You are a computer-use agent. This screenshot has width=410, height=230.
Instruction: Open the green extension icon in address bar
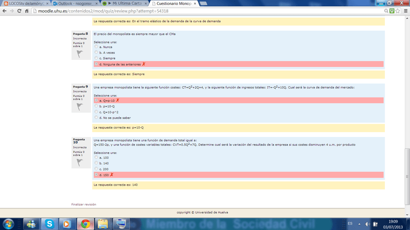[x=392, y=11]
